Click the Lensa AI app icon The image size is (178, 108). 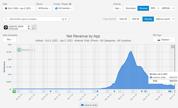click(6, 27)
